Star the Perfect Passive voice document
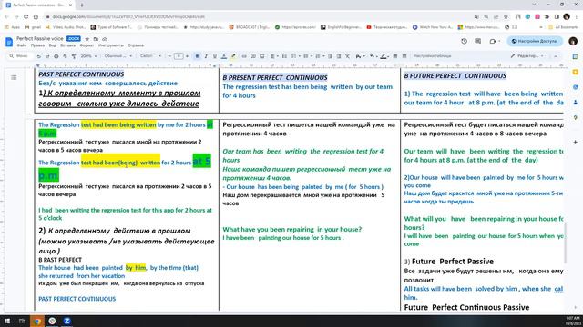 coord(87,38)
